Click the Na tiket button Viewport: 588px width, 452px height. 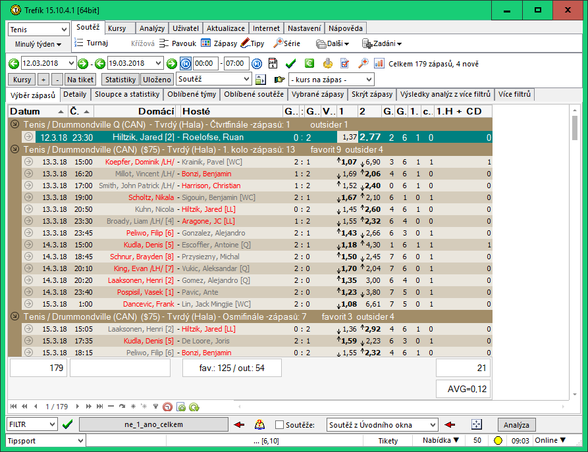[80, 80]
